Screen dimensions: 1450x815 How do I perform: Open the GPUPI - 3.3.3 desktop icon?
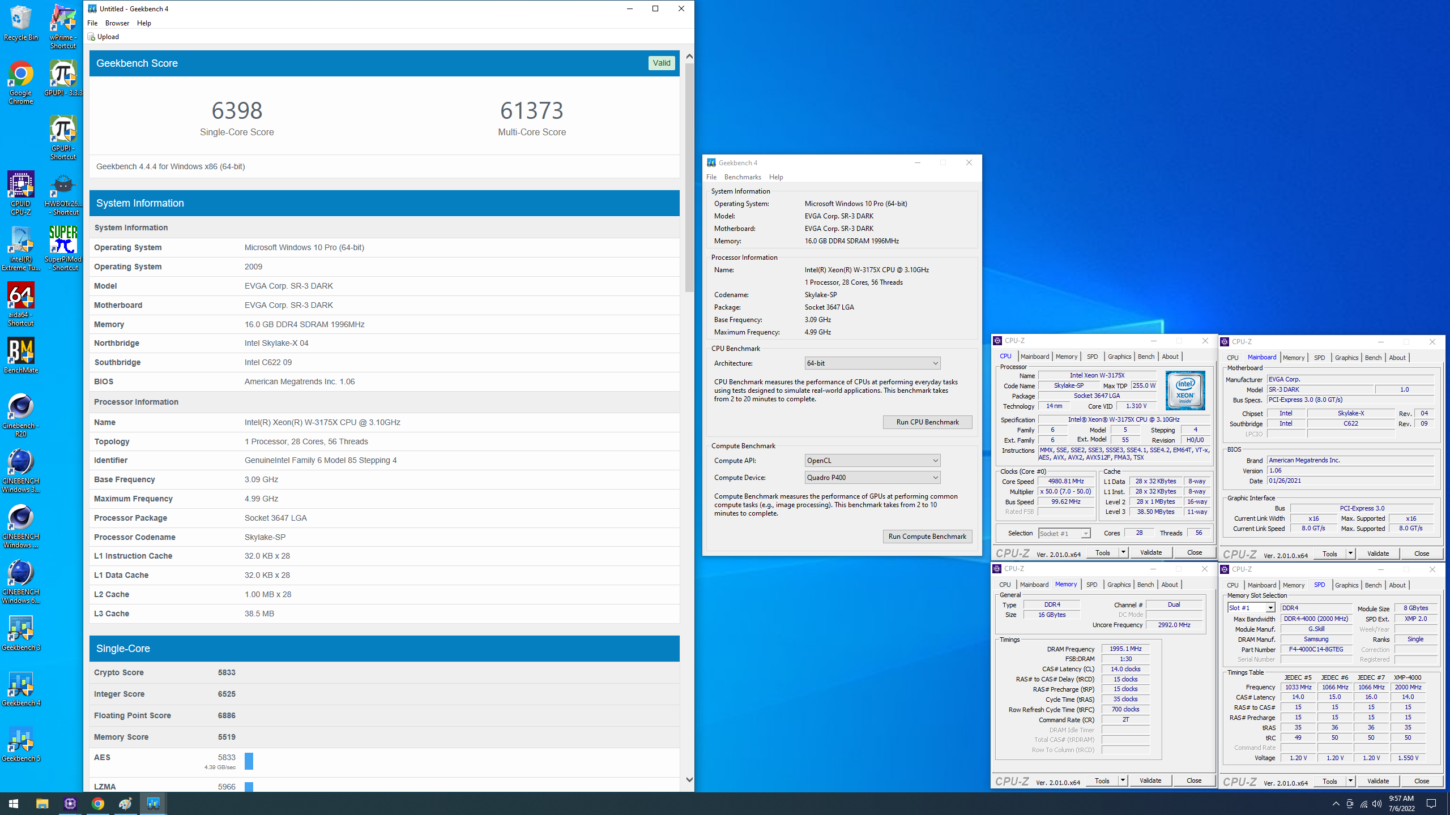(63, 78)
